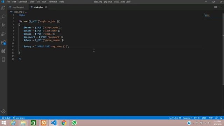Open the Selection menu
224x126 pixels.
pos(23,2)
